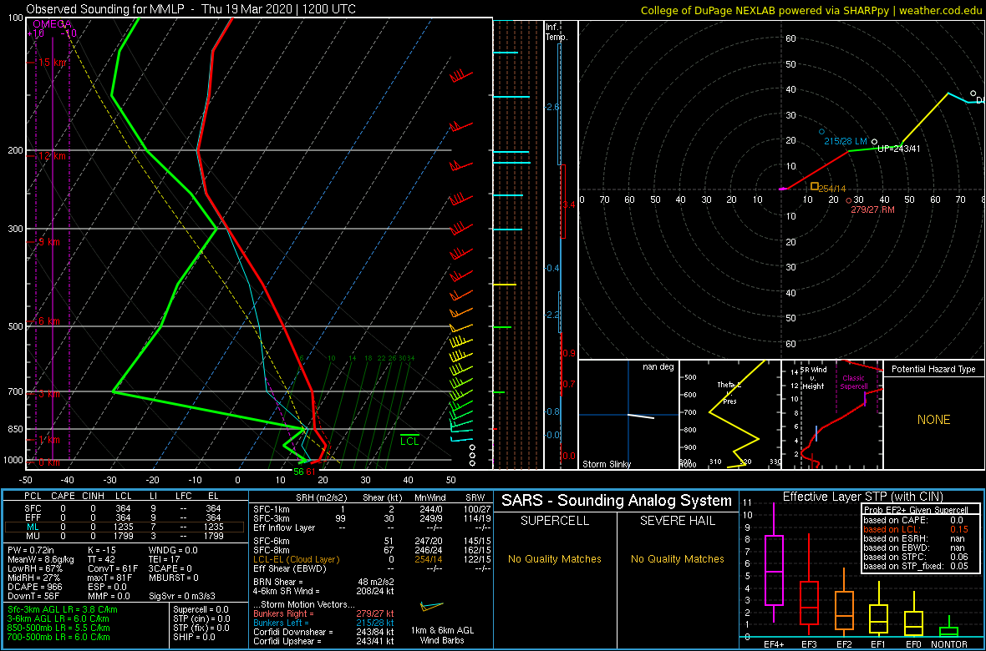Click the Supercell = 0.0 composite value
The image size is (986, 651).
click(201, 609)
